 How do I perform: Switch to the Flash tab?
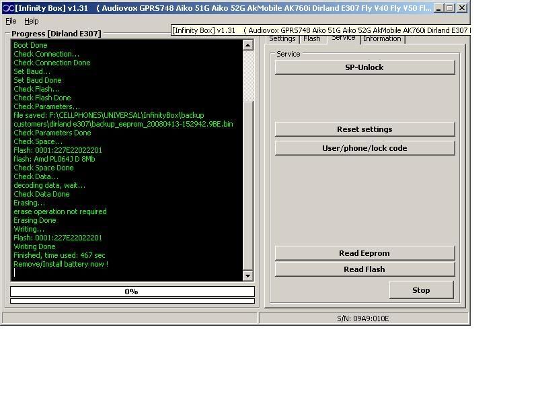(311, 39)
